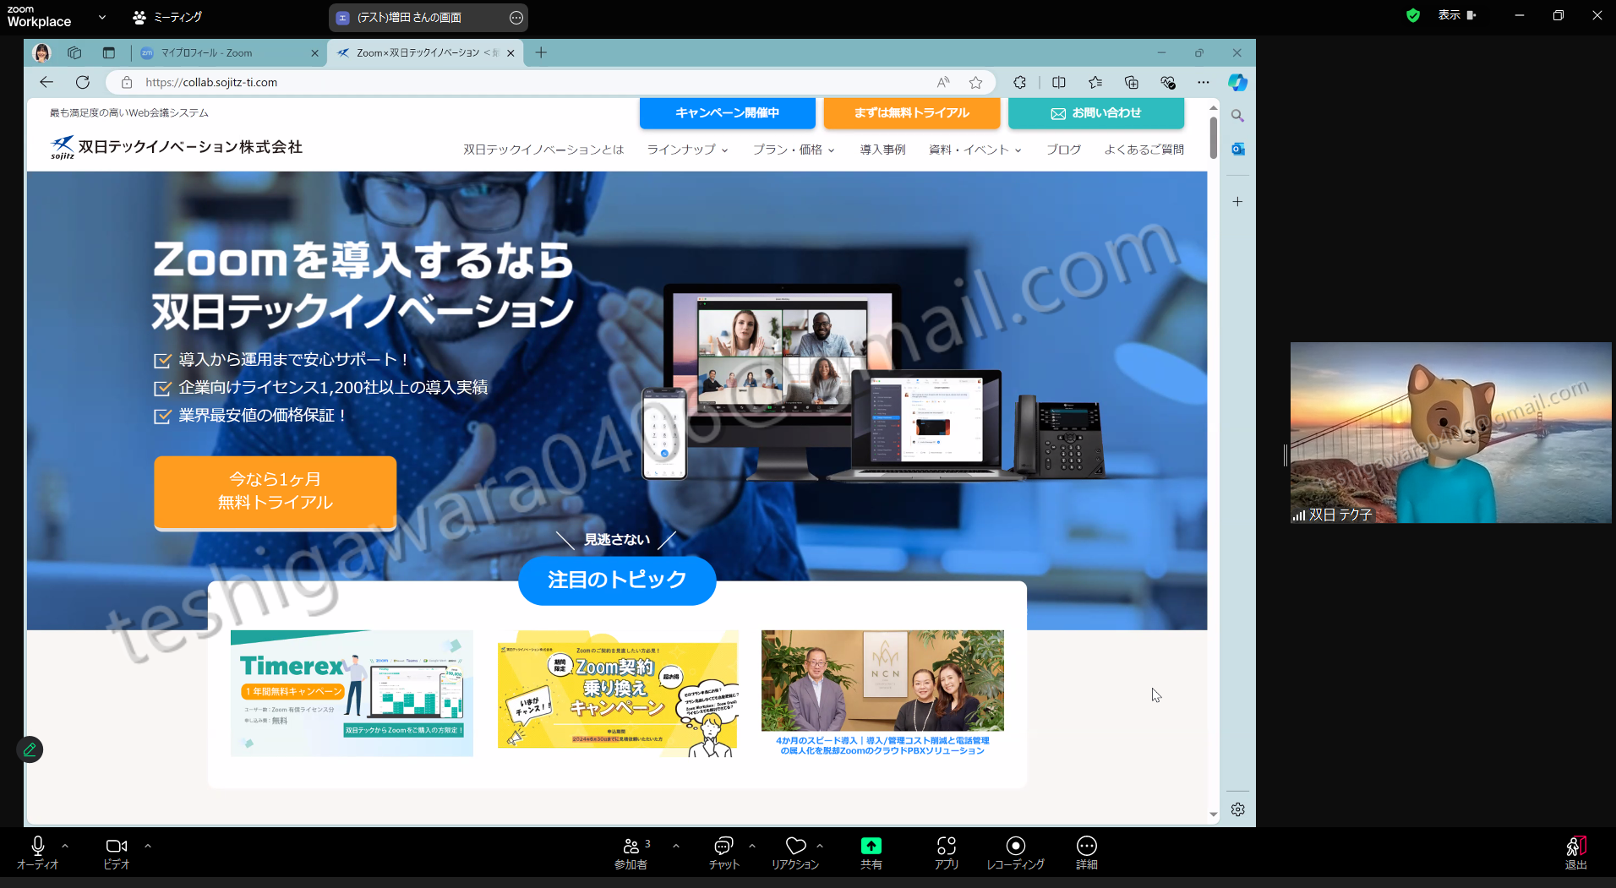1616x888 pixels.
Task: Open the Timerex campaign thumbnail
Action: click(352, 693)
